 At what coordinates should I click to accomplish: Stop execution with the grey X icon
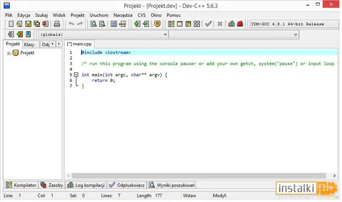(220, 24)
